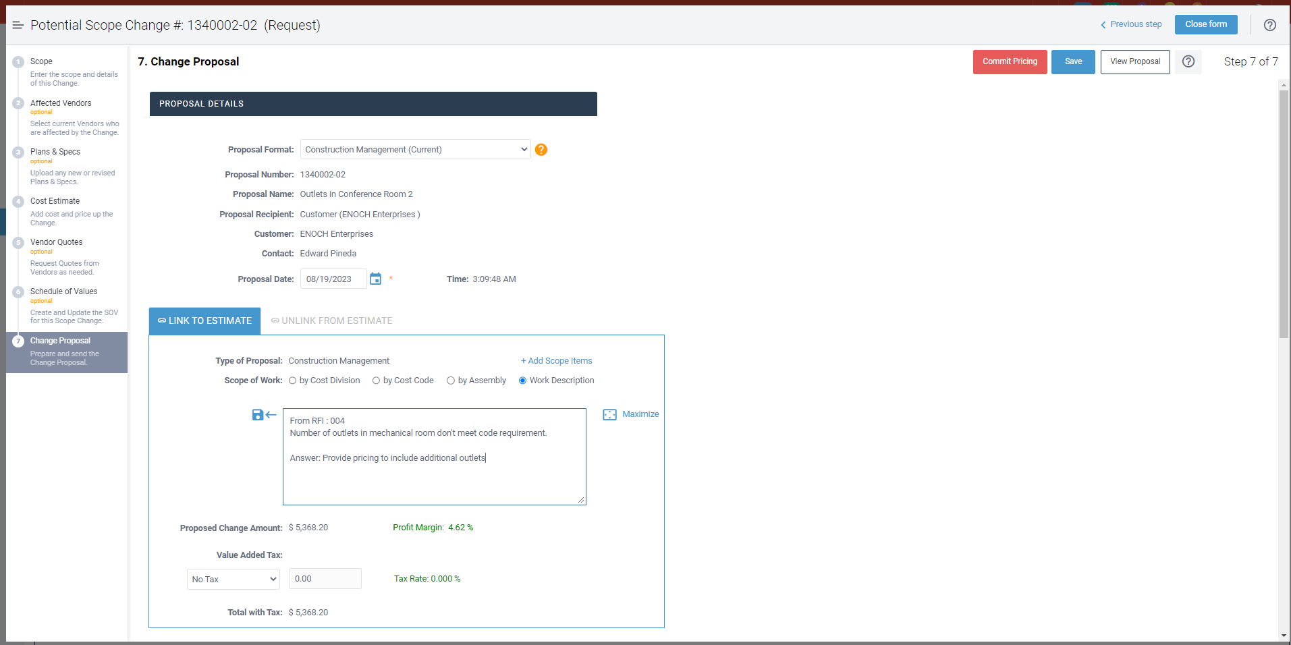Switch to the LINK TO ESTIMATE tab
The height and width of the screenshot is (645, 1291).
204,320
